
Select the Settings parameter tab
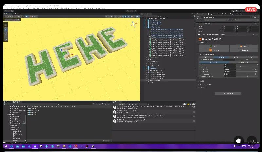point(221,57)
